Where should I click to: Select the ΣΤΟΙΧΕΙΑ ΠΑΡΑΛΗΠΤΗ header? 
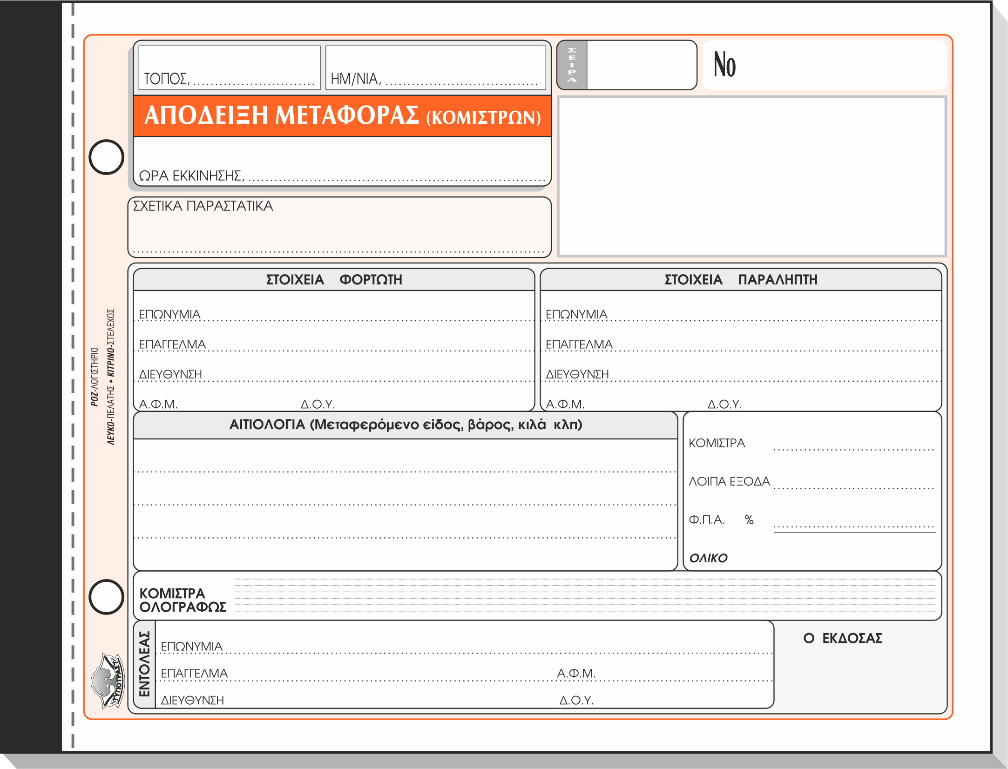pos(740,280)
